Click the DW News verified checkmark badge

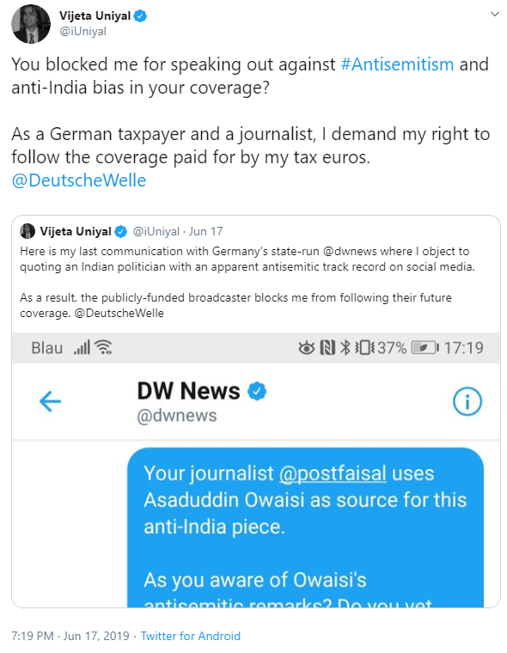click(257, 391)
